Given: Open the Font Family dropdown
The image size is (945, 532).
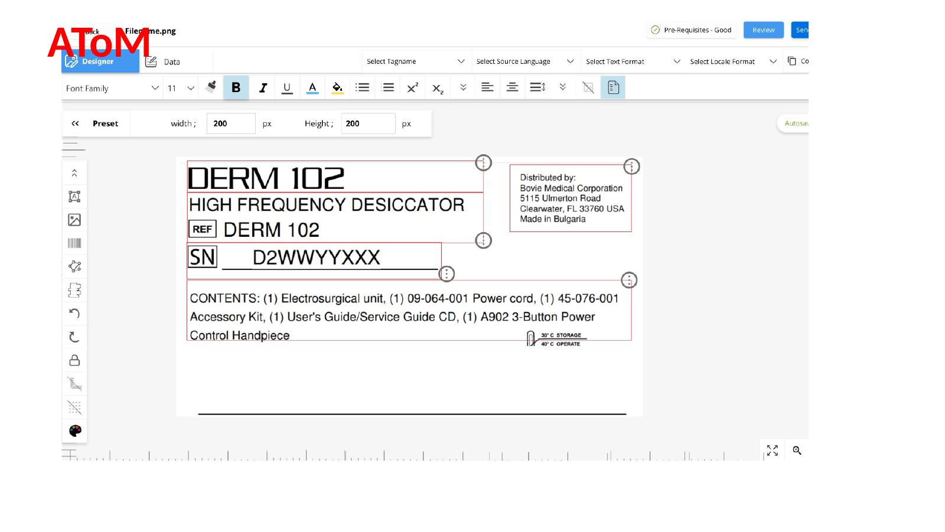Looking at the screenshot, I should (112, 88).
